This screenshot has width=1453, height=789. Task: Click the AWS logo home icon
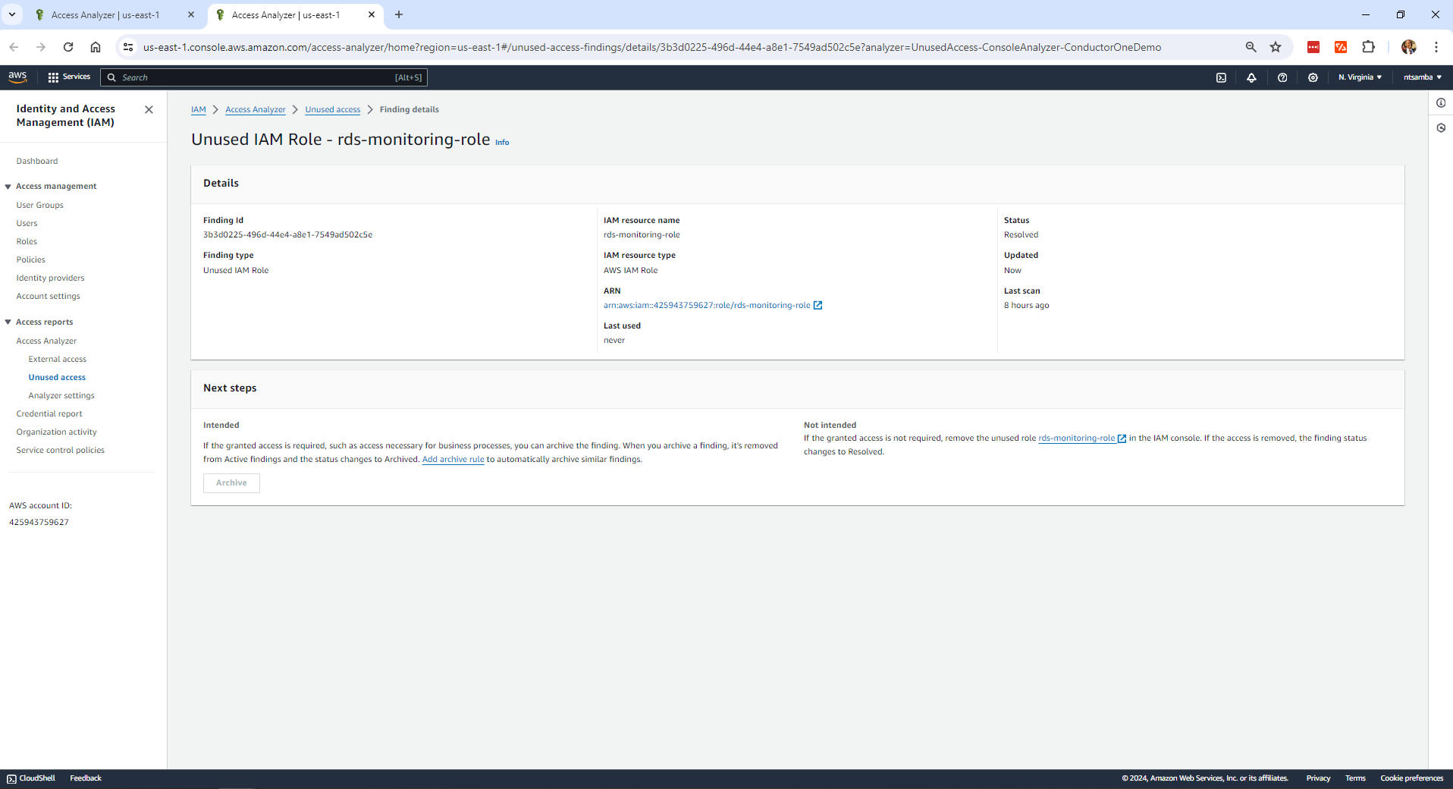click(x=17, y=77)
